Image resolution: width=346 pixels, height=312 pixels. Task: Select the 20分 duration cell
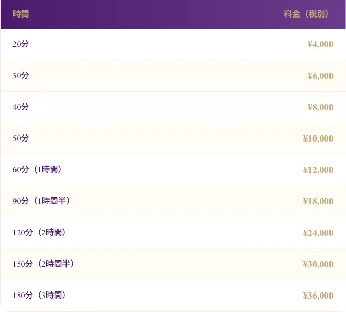click(21, 44)
